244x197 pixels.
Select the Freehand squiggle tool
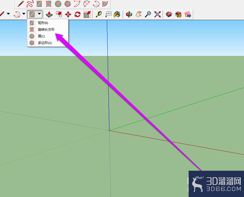click(x=30, y=4)
